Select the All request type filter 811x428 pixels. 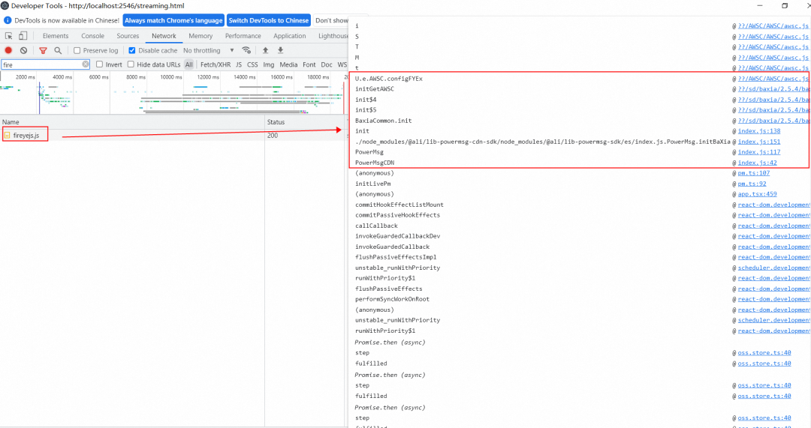point(189,64)
